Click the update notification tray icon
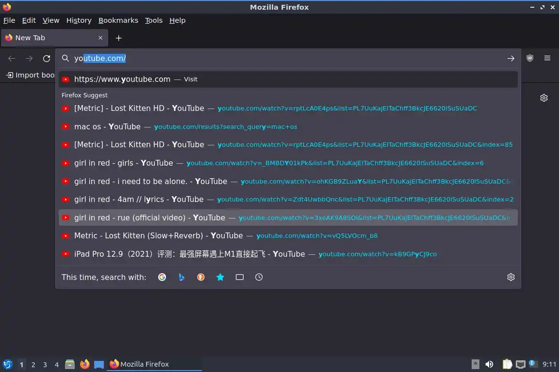This screenshot has height=372, width=559. (x=532, y=363)
